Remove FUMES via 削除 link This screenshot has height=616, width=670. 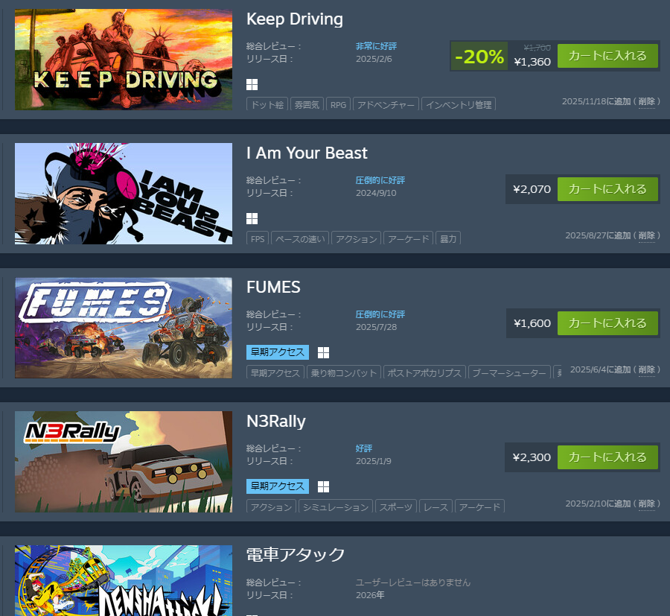[x=646, y=369]
